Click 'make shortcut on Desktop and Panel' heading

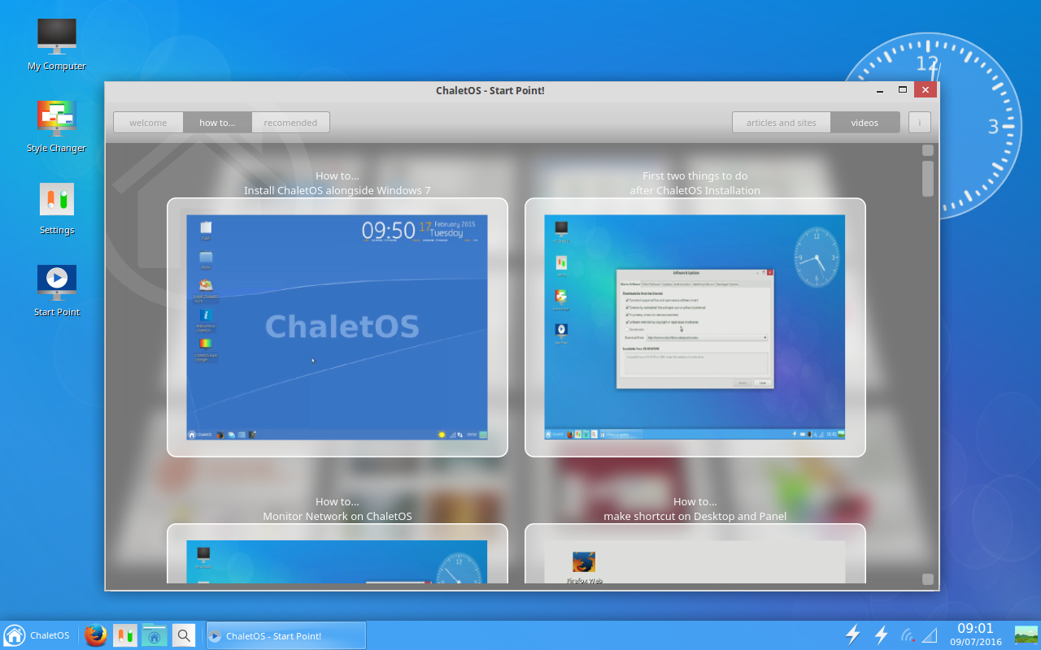tap(695, 517)
